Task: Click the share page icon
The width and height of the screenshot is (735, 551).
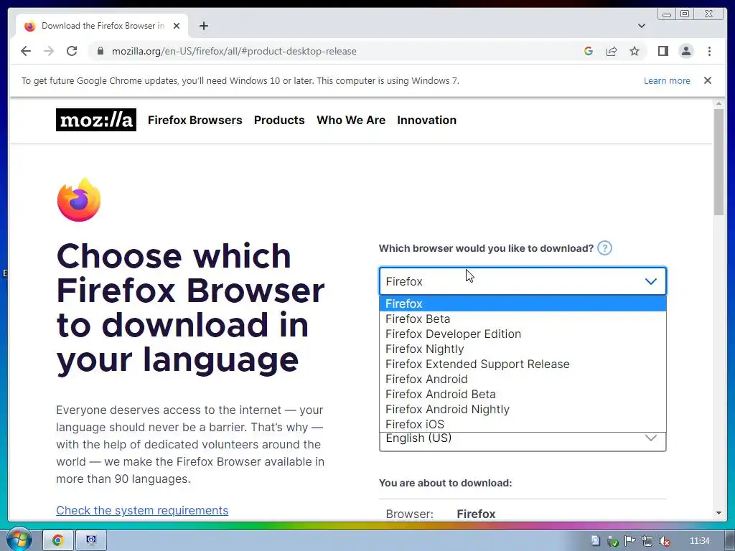Action: pos(612,51)
